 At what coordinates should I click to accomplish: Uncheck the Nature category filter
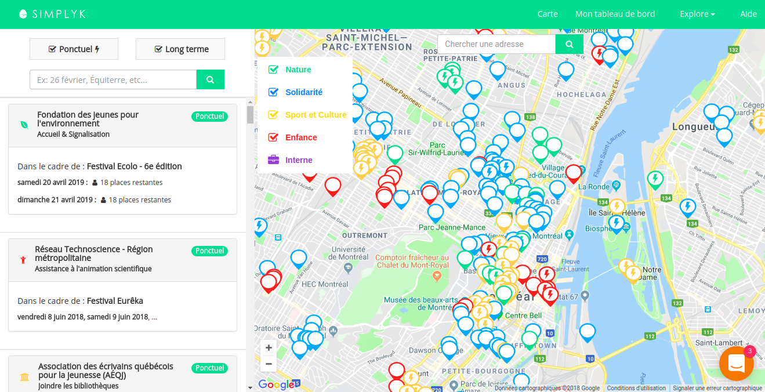pos(273,70)
